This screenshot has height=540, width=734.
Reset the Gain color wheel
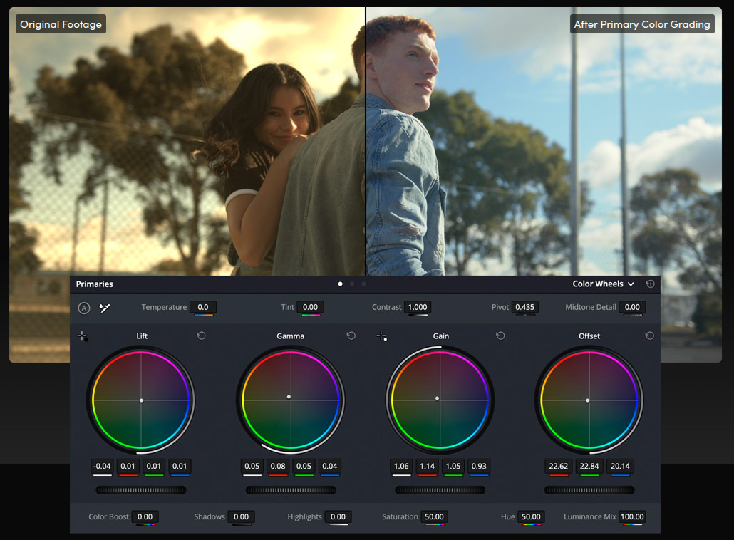pos(500,336)
